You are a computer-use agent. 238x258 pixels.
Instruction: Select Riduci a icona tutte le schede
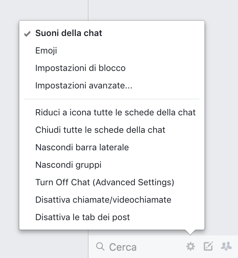(115, 112)
